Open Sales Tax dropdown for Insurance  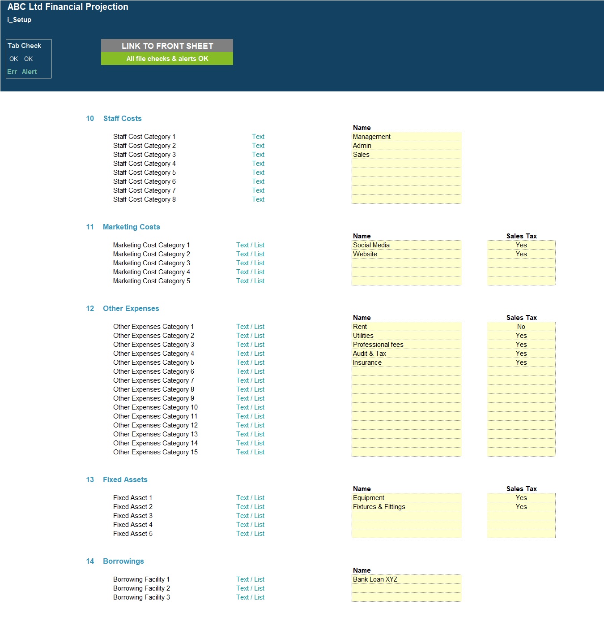click(x=521, y=362)
